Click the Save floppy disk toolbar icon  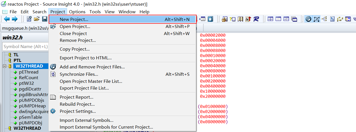coord(45,19)
